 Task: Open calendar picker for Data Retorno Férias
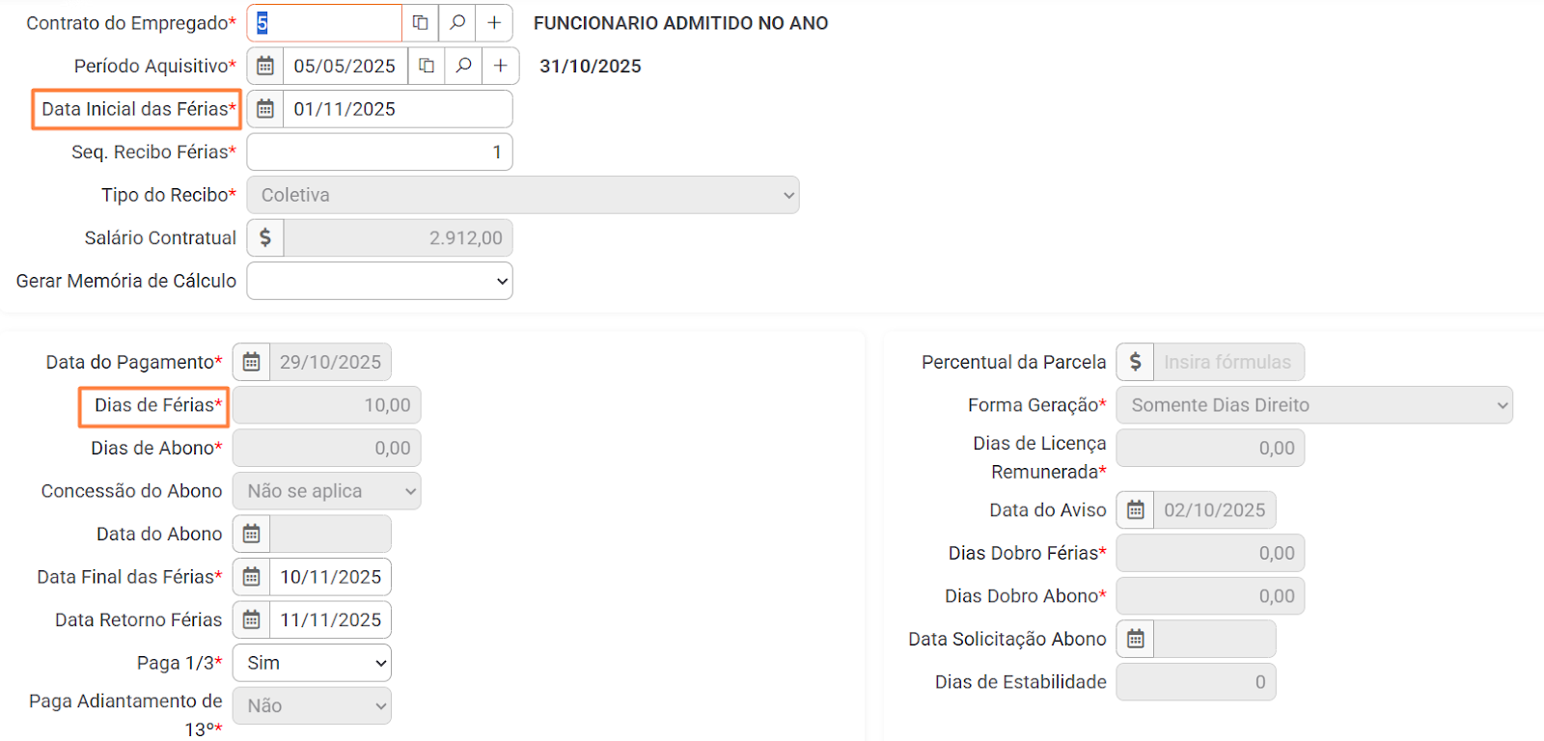pyautogui.click(x=252, y=619)
